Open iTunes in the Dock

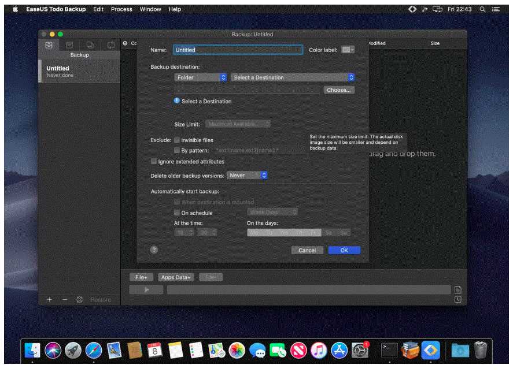[319, 351]
